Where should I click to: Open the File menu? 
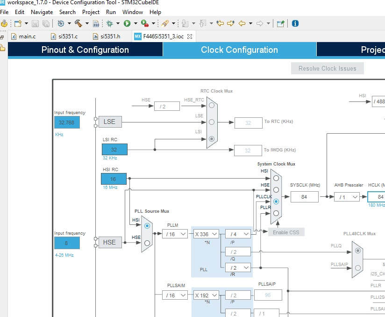click(x=4, y=12)
